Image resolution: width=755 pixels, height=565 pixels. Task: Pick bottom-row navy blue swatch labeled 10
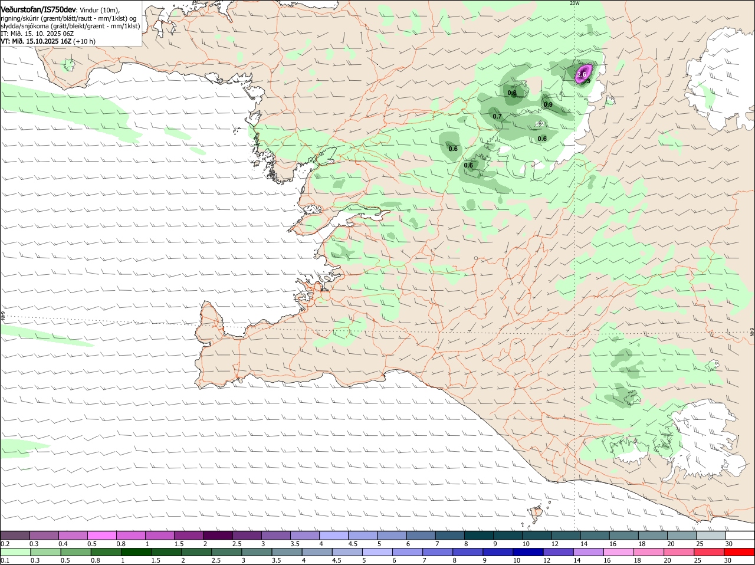pos(529,551)
